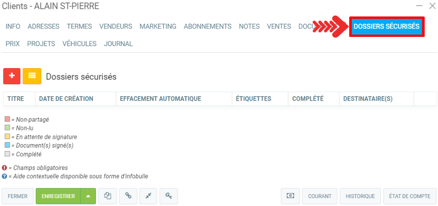Select the Journal tab

(x=118, y=43)
